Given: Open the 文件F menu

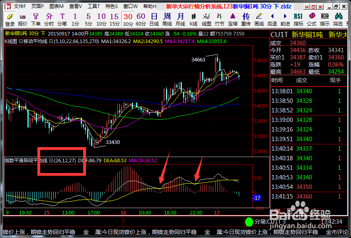Looking at the screenshot, I should coord(20,6).
